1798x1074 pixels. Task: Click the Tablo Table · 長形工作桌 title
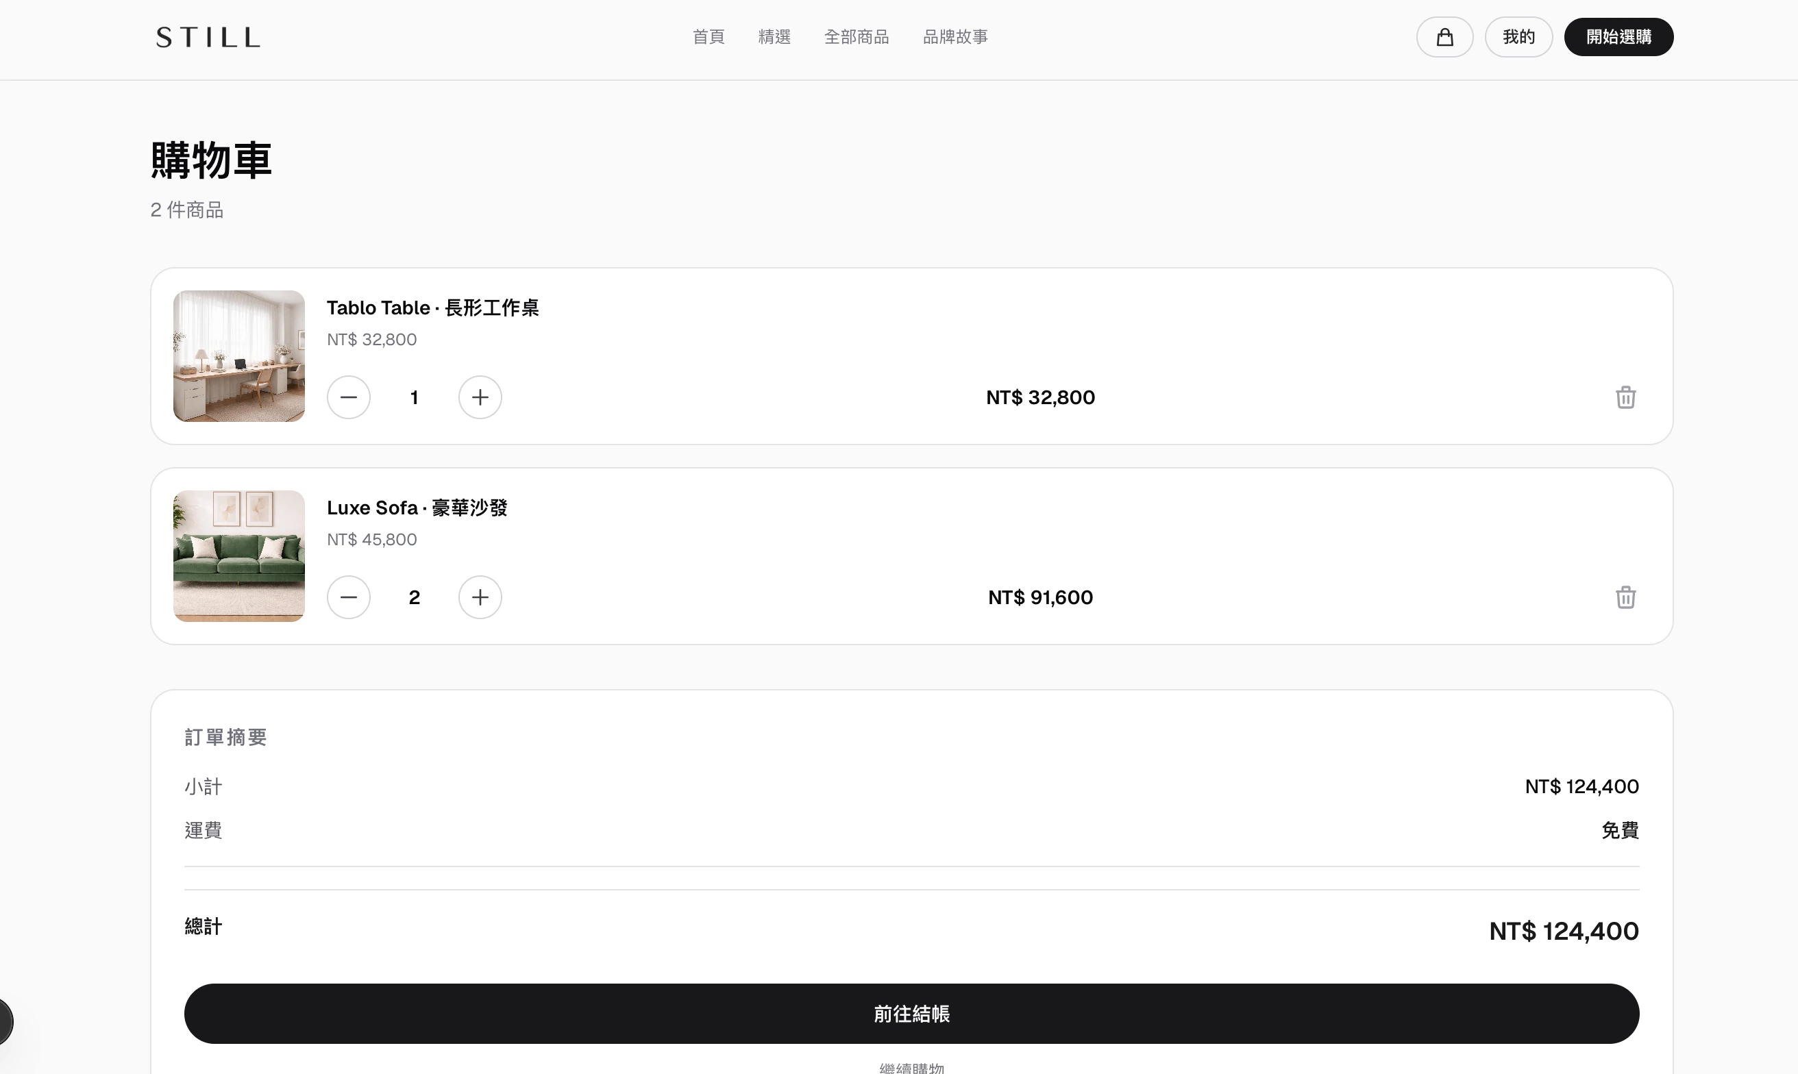point(432,308)
